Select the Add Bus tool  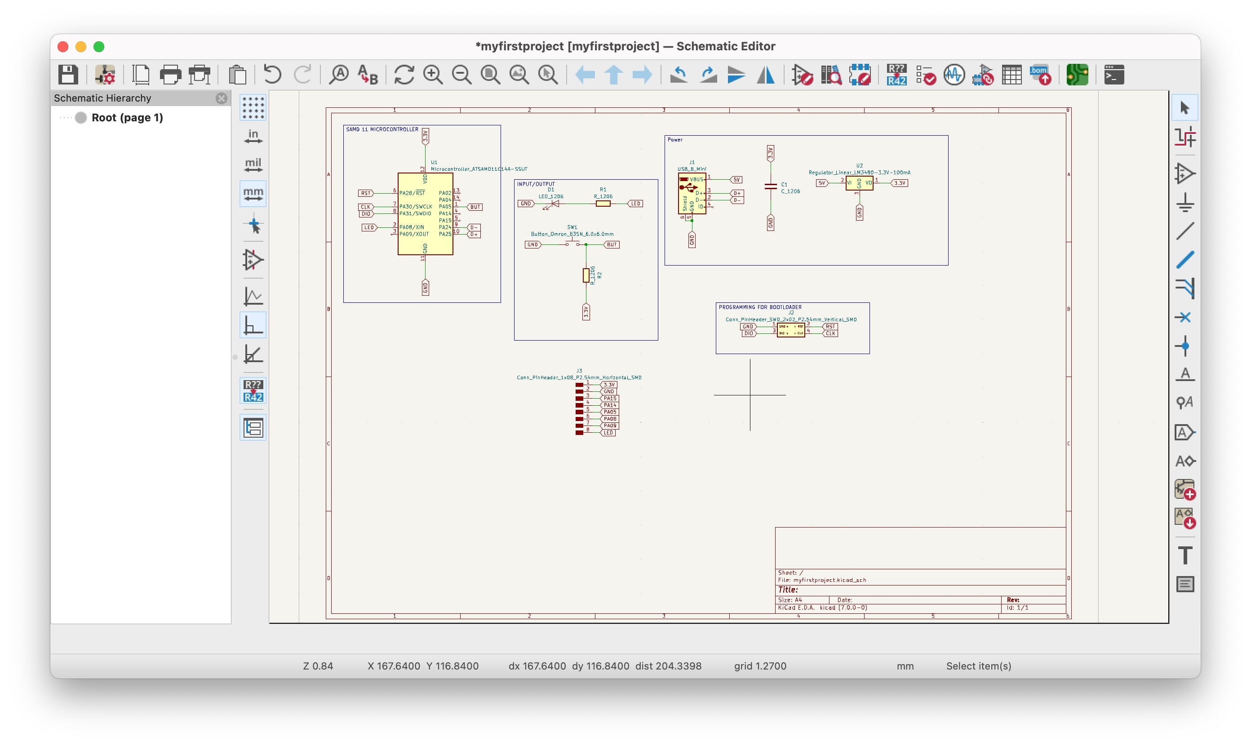pyautogui.click(x=1185, y=260)
